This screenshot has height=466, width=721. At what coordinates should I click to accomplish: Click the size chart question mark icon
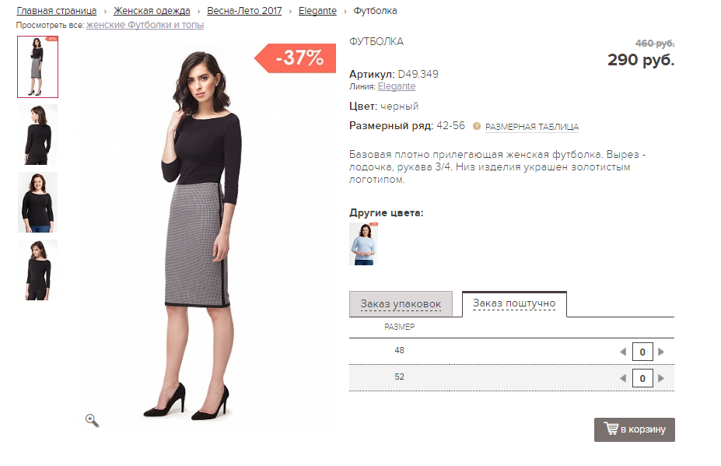coord(477,126)
